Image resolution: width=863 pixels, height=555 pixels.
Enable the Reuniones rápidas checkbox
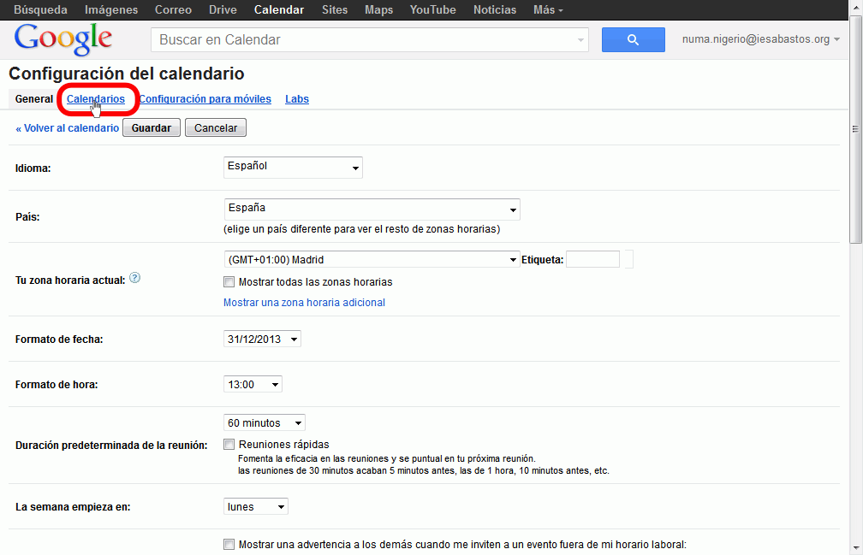tap(229, 444)
